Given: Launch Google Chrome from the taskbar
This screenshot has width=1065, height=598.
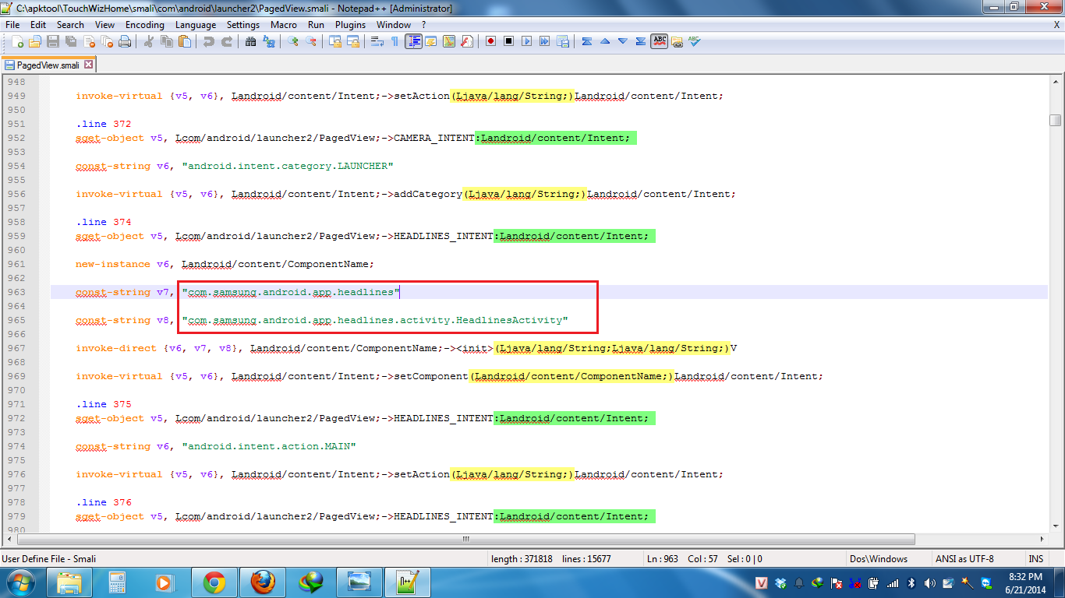Looking at the screenshot, I should [x=214, y=582].
